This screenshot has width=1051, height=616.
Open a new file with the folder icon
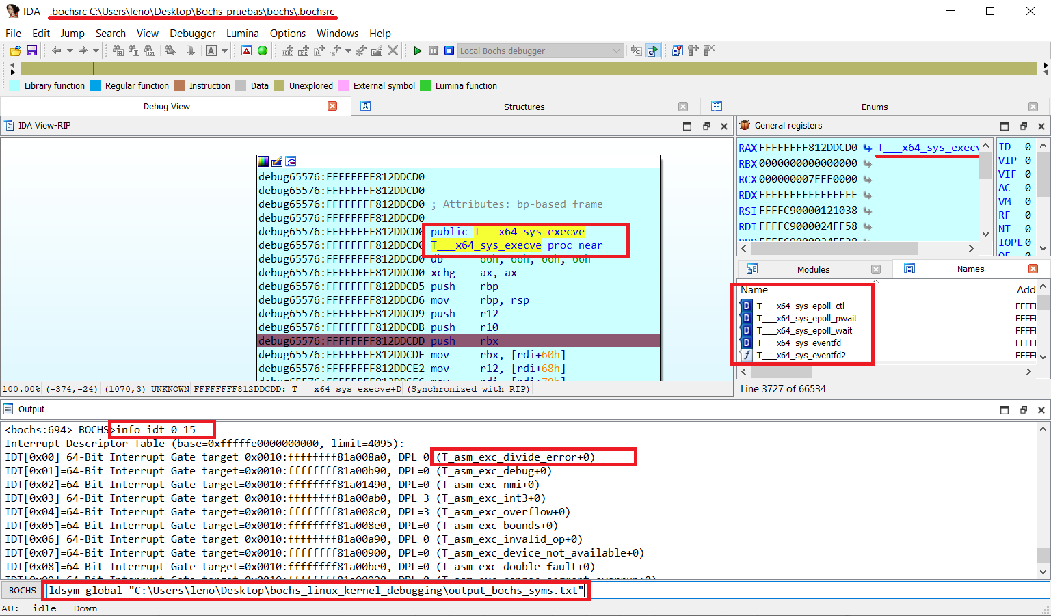14,51
